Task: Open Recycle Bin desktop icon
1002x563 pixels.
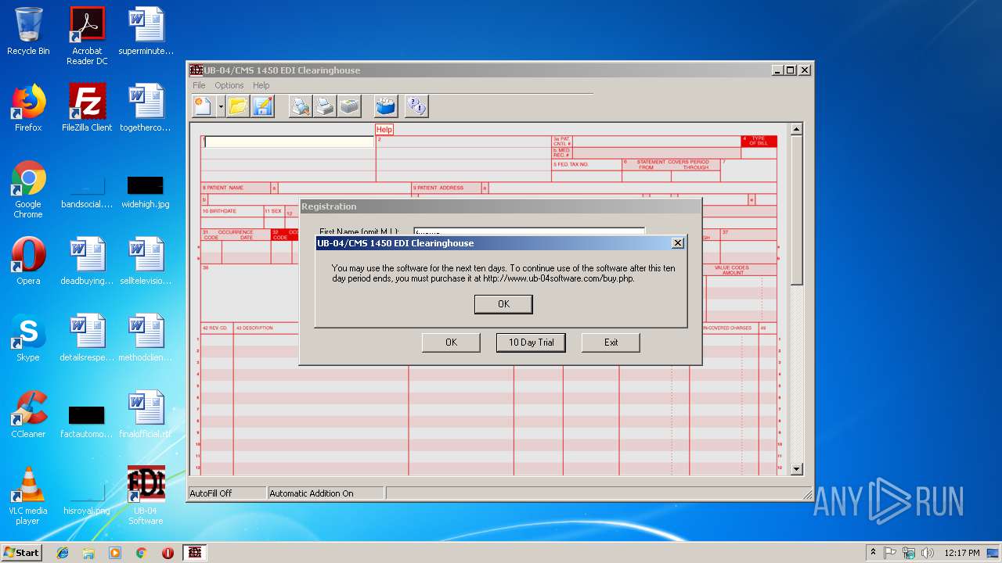Action: 28,31
